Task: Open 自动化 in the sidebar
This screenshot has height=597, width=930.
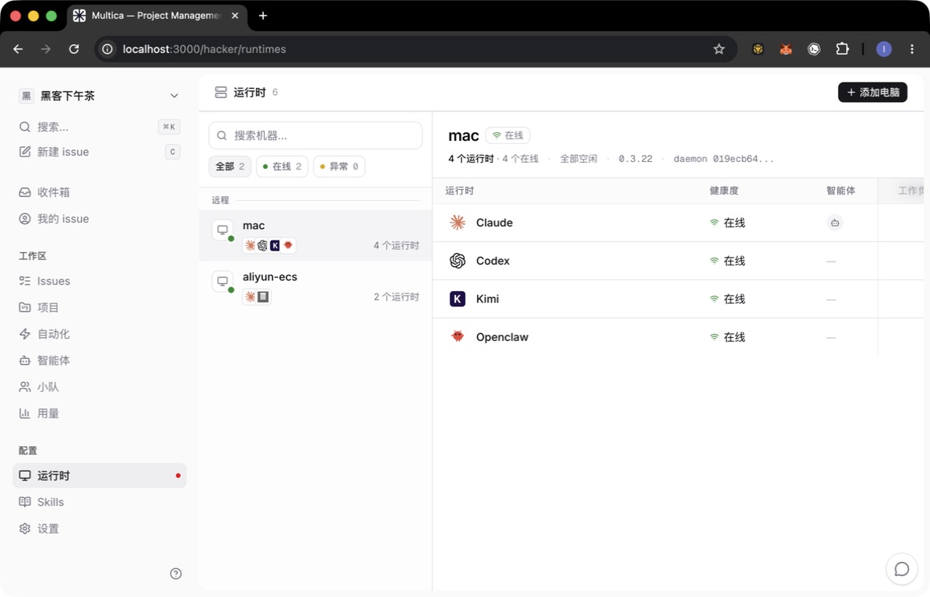Action: coord(100,333)
